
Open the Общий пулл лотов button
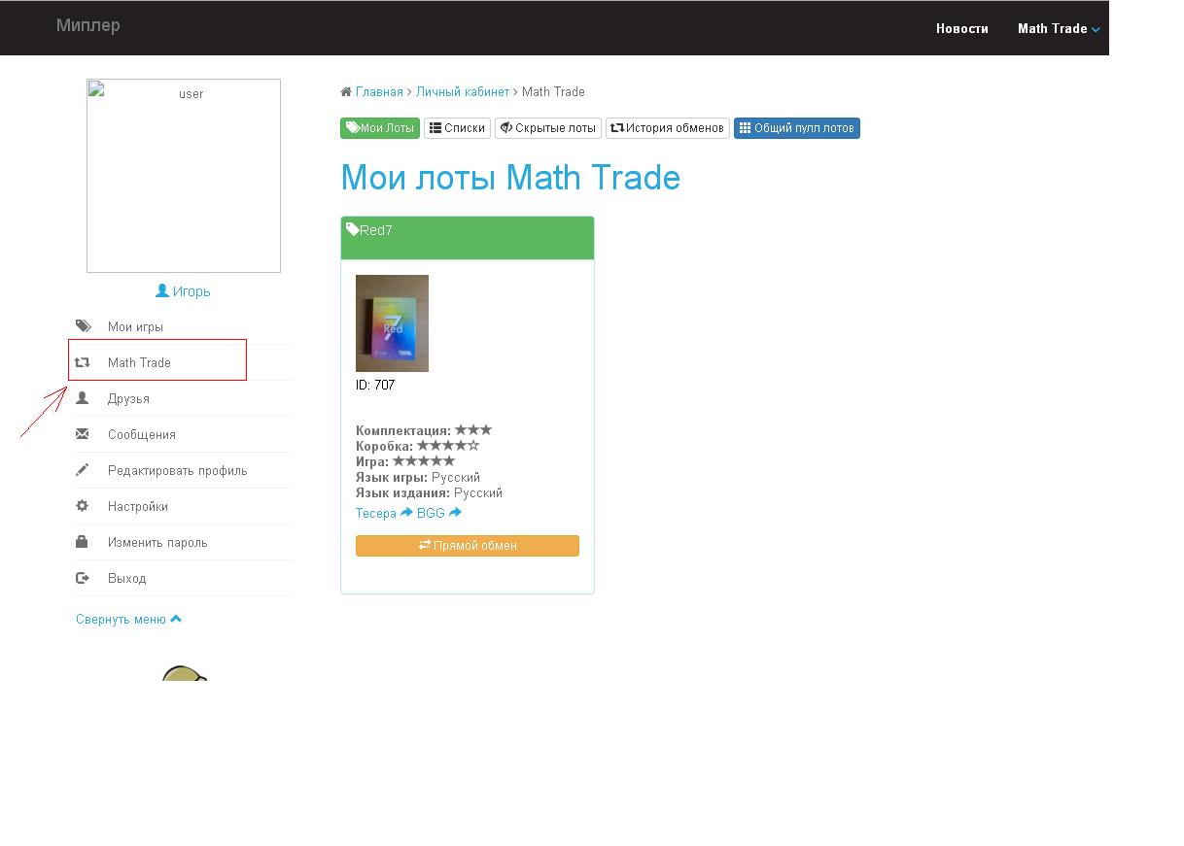796,128
